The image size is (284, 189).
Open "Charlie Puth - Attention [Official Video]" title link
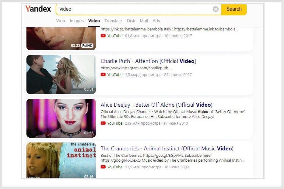click(148, 61)
